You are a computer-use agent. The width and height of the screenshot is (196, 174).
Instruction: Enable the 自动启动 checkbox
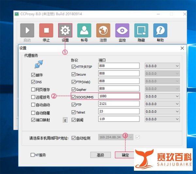(x=33, y=105)
